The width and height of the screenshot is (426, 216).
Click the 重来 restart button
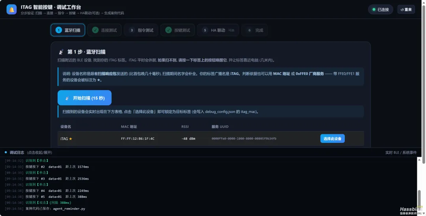click(x=406, y=9)
